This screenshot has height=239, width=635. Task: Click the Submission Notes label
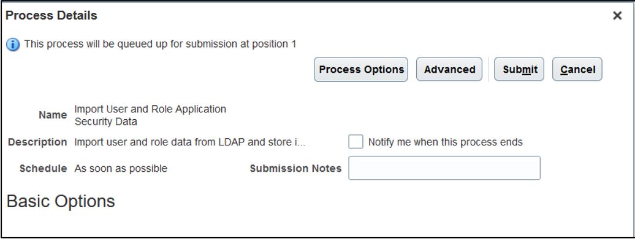[295, 168]
